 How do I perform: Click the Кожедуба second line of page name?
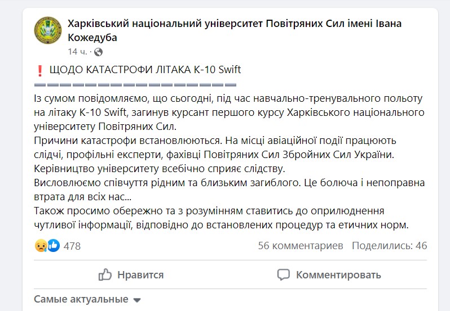point(92,38)
